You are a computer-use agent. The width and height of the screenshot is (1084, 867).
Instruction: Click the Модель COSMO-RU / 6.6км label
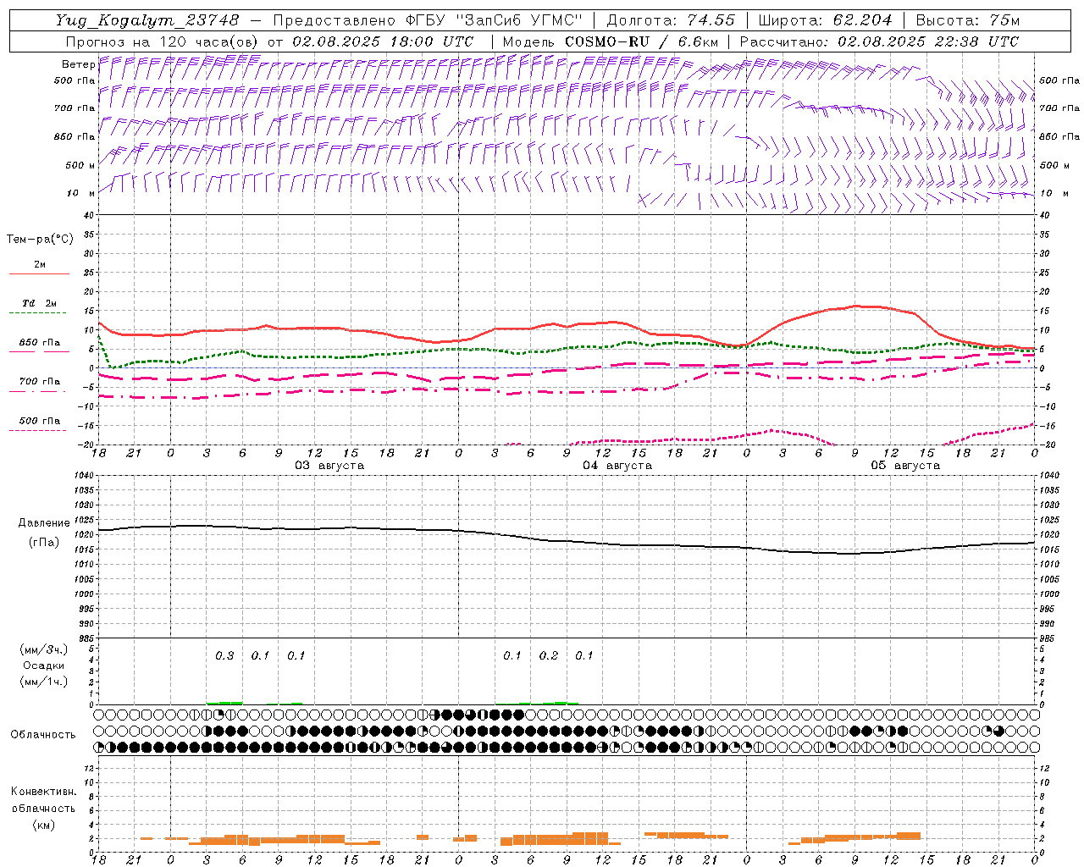[611, 41]
